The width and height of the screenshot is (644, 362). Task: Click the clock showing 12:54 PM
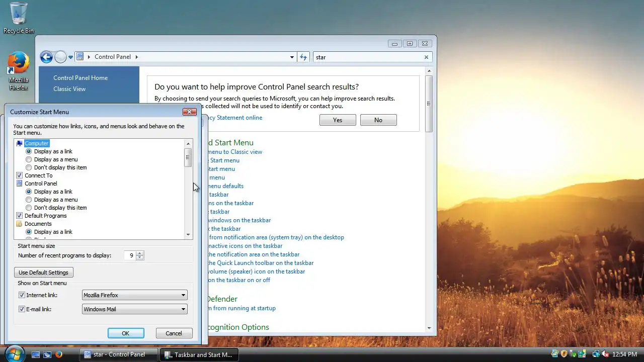[625, 354]
